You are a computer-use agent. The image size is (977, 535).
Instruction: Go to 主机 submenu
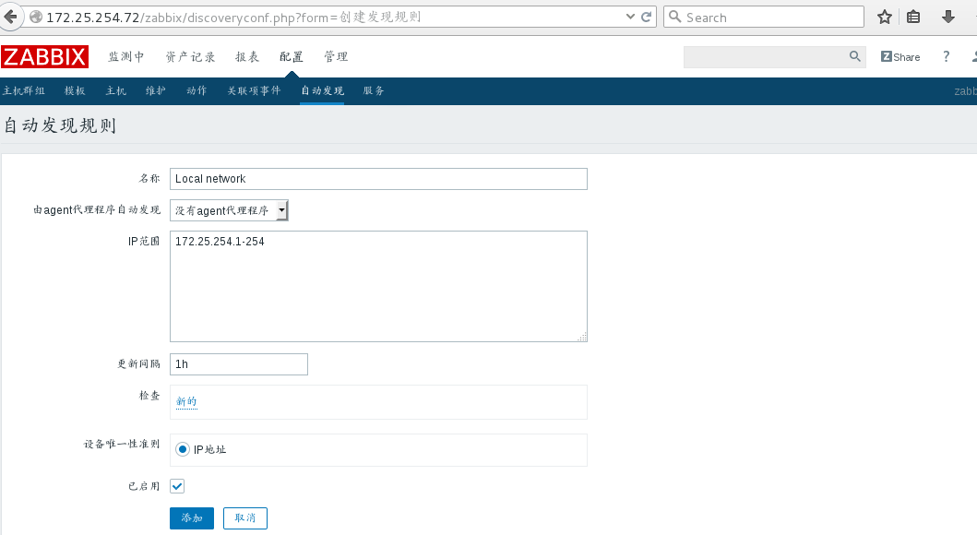[116, 91]
